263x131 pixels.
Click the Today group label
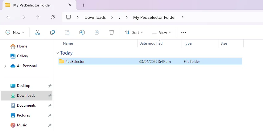pyautogui.click(x=66, y=53)
